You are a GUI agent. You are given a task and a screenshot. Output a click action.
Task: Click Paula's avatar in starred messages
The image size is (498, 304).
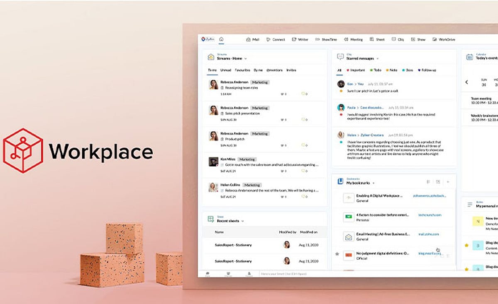(x=341, y=107)
